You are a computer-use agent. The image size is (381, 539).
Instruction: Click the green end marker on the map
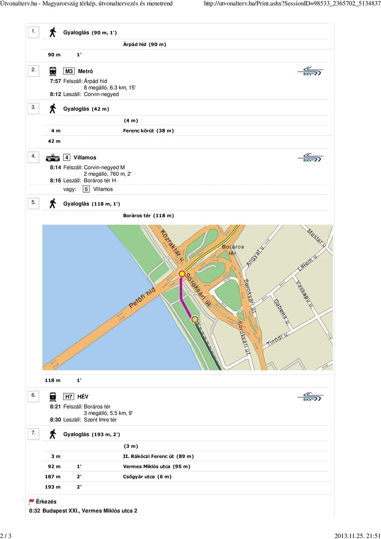tap(194, 319)
